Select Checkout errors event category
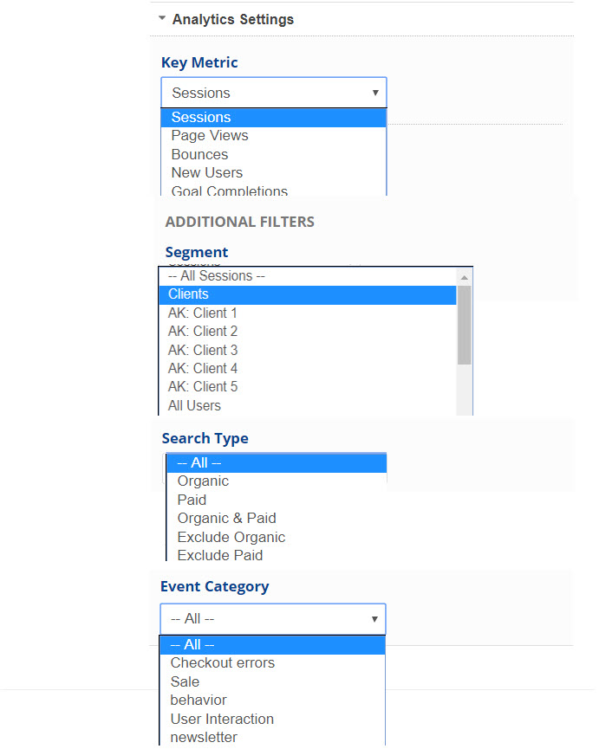The width and height of the screenshot is (599, 749). [x=223, y=663]
